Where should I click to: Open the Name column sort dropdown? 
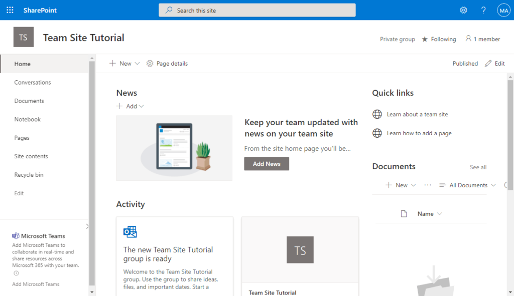coord(440,214)
